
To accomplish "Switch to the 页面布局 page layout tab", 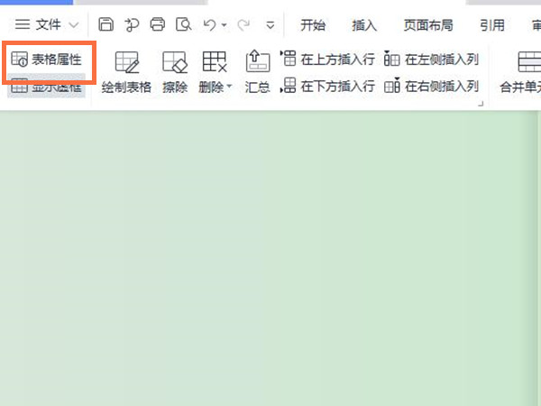I will click(428, 24).
